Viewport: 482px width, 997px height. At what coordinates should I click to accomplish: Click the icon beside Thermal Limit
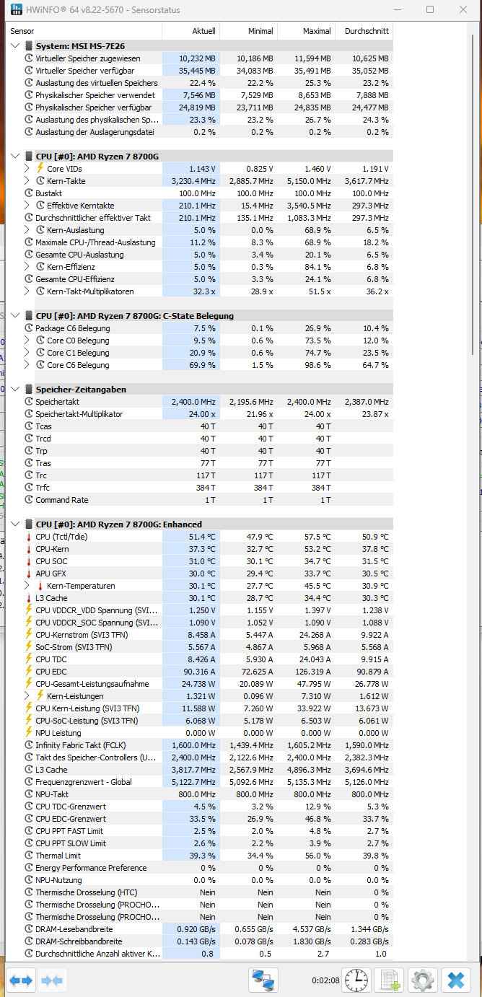29,856
